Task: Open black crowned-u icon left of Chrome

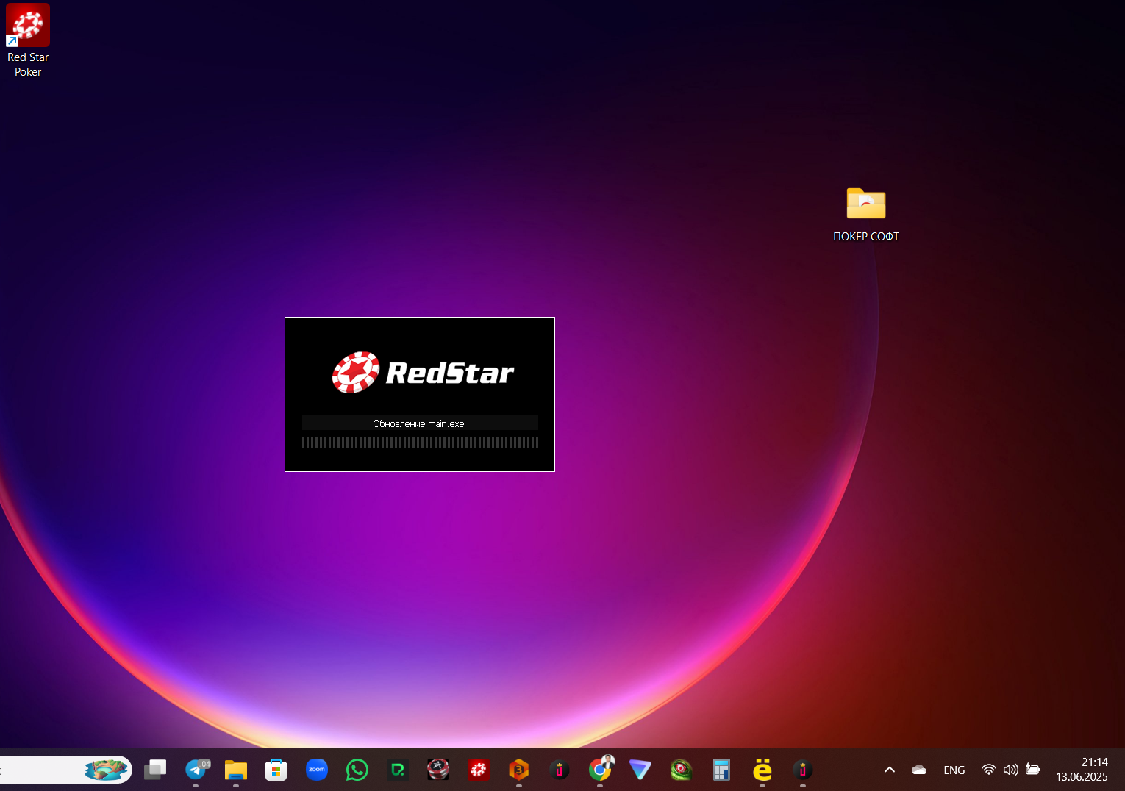Action: point(560,770)
